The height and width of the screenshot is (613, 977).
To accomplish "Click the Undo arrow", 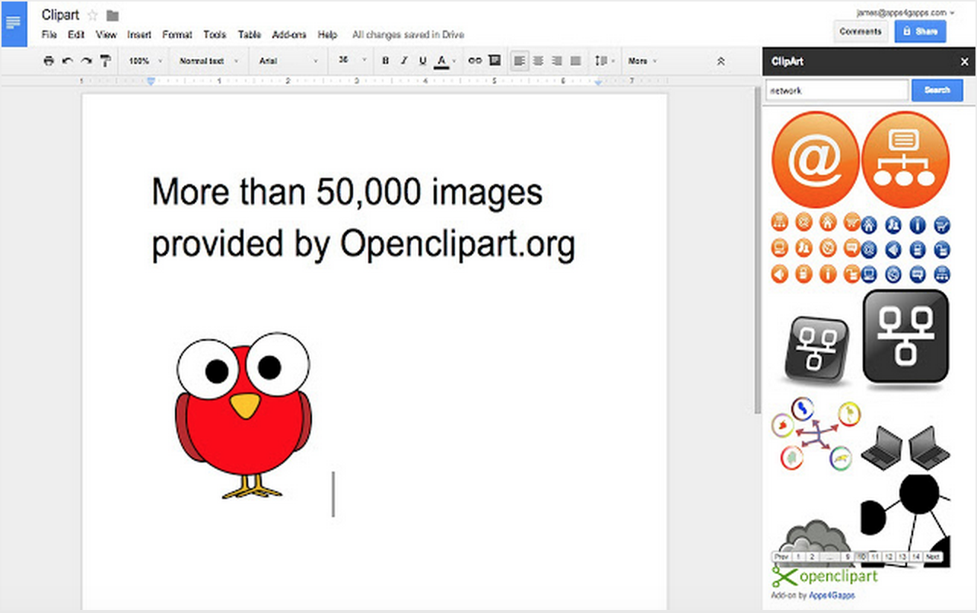I will 68,61.
